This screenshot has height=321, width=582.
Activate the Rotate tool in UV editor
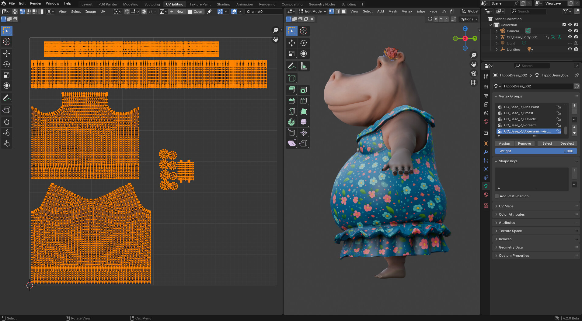coord(7,64)
